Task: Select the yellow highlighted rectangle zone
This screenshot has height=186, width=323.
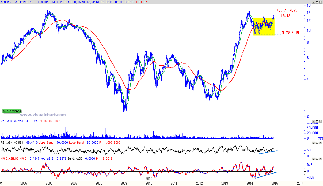Action: coord(264,26)
